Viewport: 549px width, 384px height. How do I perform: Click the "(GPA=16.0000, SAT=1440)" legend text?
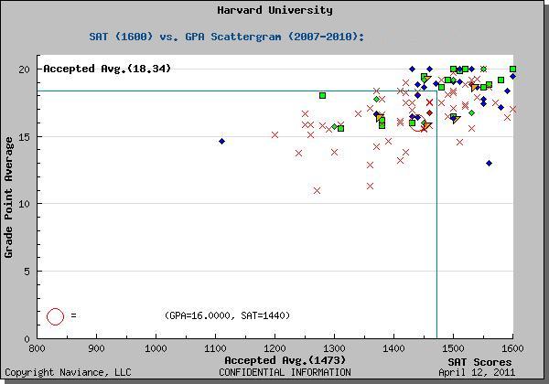coord(227,315)
